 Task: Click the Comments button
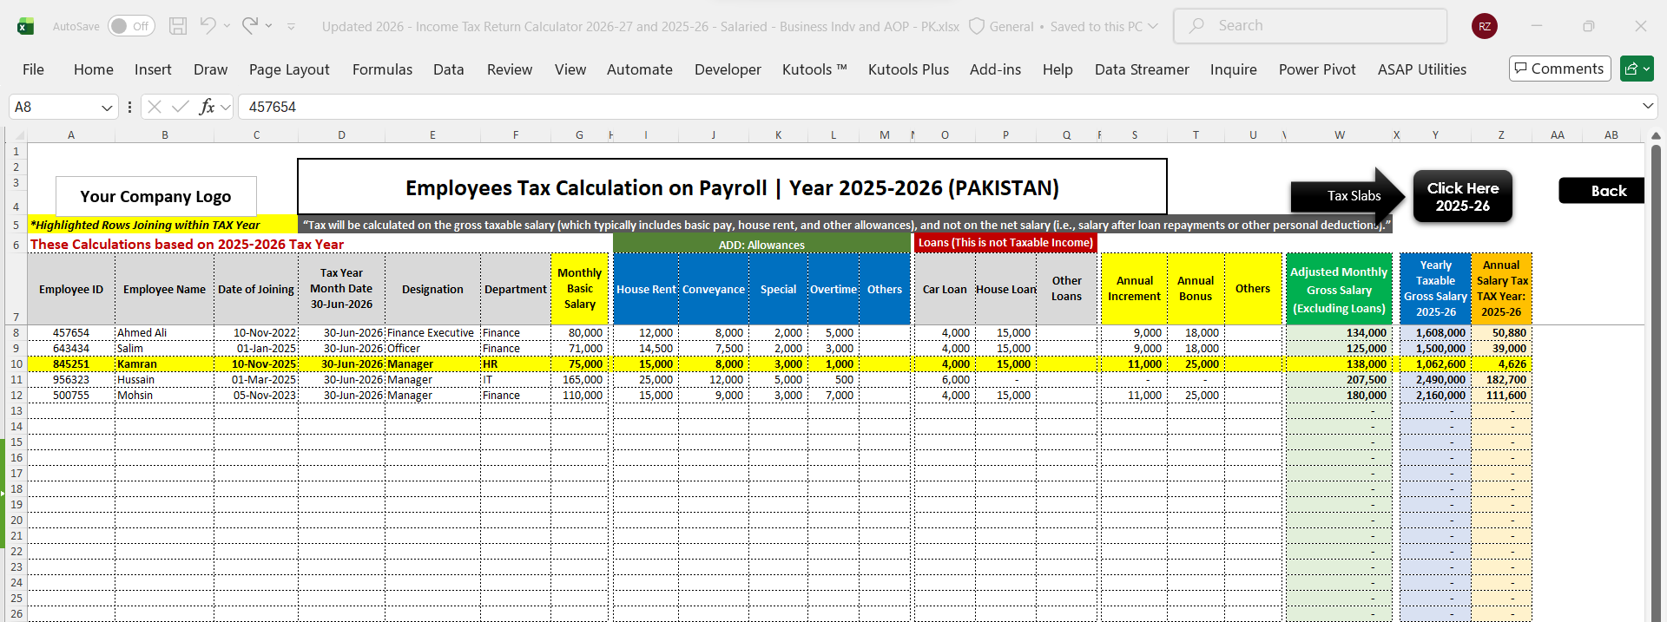pos(1559,69)
